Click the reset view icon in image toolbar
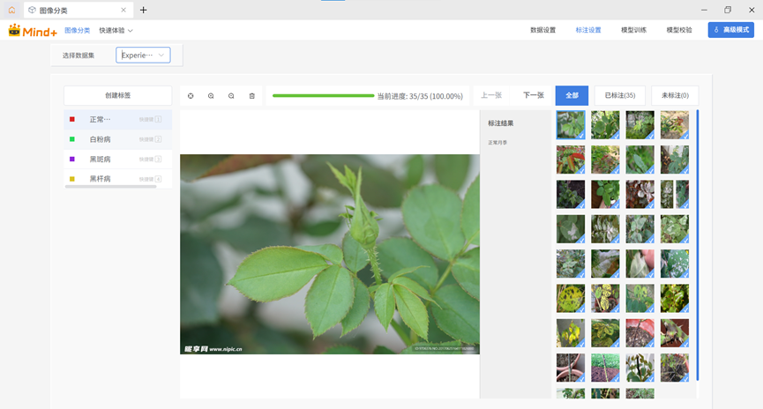 point(191,96)
